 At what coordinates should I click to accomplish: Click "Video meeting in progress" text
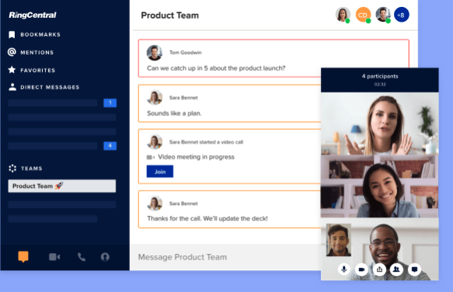click(x=196, y=157)
